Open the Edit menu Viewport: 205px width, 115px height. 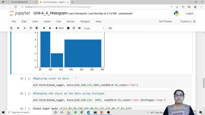pyautogui.click(x=24, y=21)
